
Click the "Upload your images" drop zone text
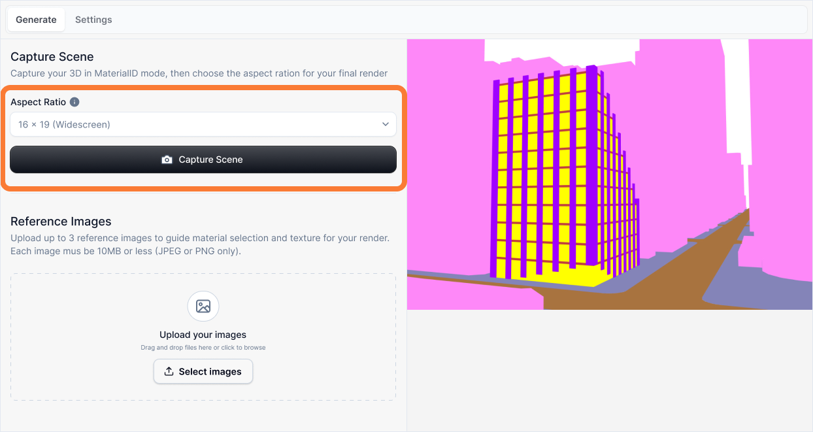coord(203,335)
